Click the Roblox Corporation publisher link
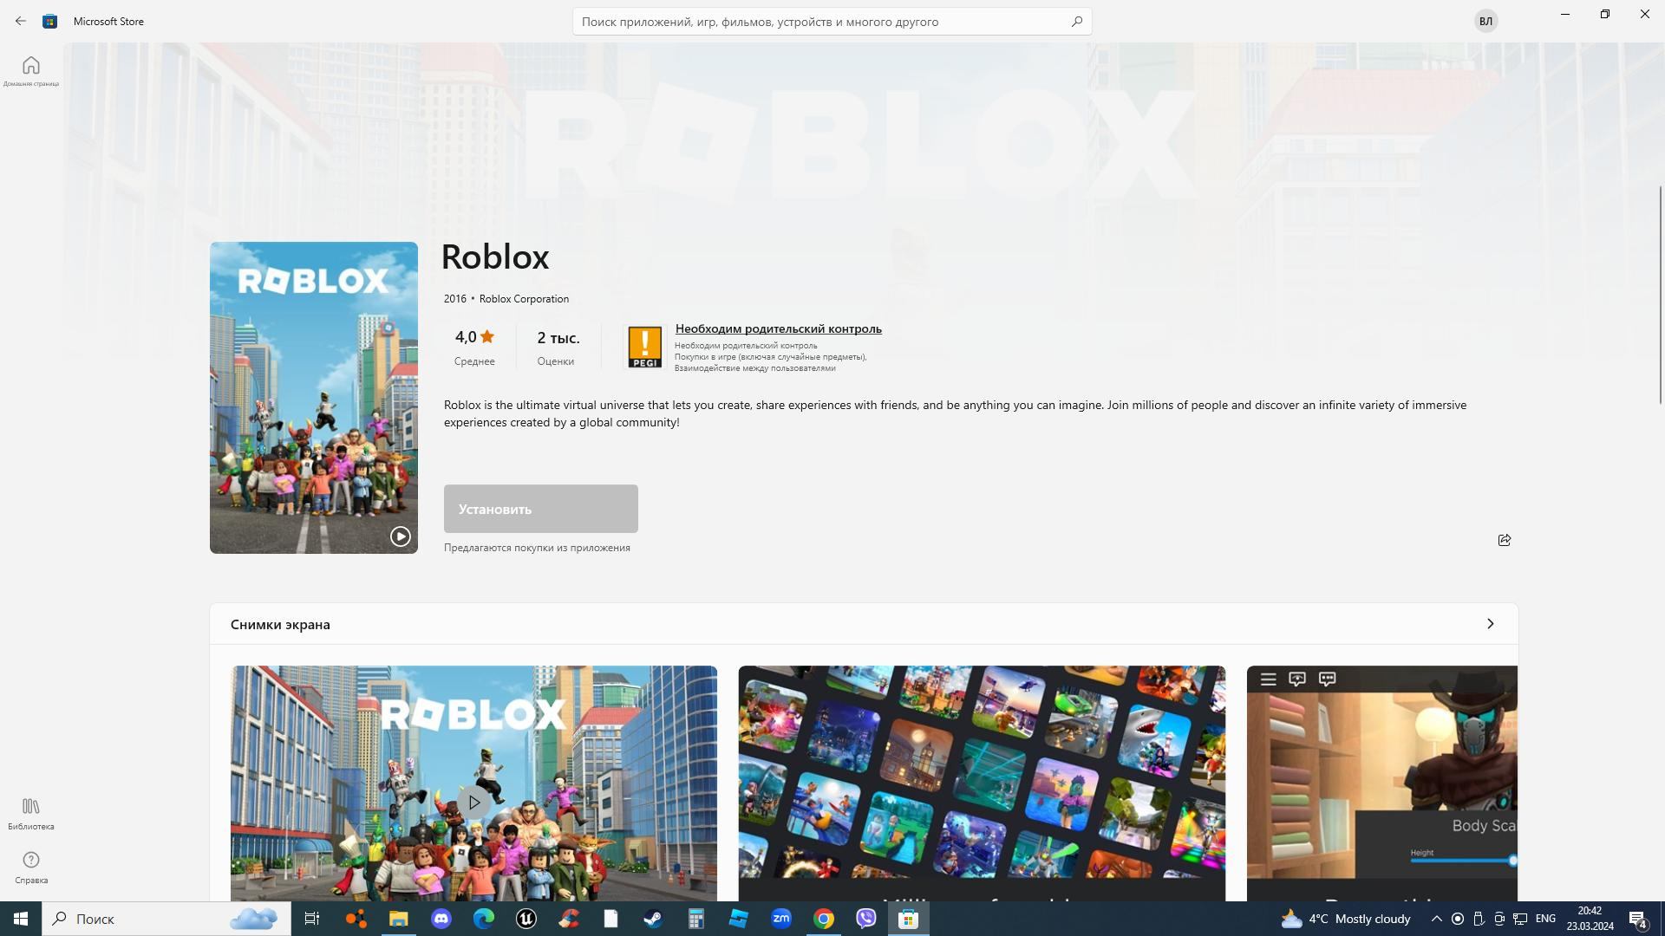This screenshot has height=936, width=1665. (x=524, y=299)
